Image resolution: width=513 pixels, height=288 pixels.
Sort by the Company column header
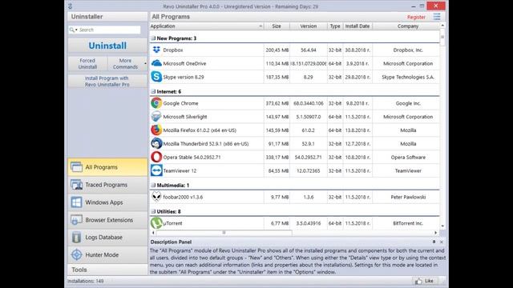pyautogui.click(x=408, y=26)
